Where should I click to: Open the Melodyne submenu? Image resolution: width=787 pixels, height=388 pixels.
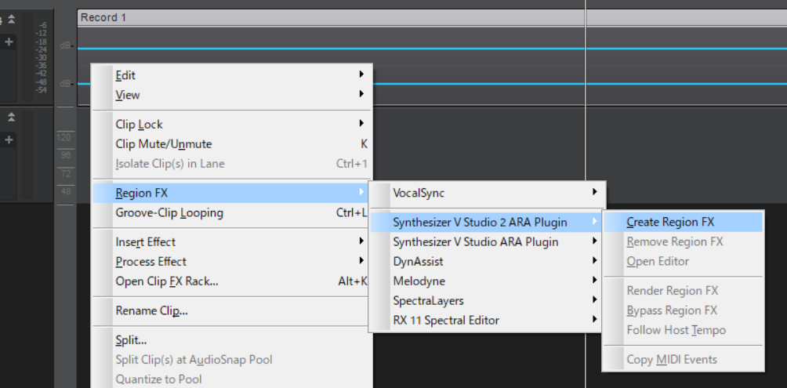point(486,281)
